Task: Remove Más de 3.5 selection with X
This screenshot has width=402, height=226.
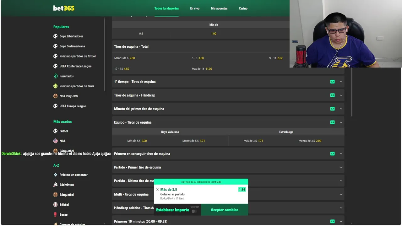Action: pos(157,190)
